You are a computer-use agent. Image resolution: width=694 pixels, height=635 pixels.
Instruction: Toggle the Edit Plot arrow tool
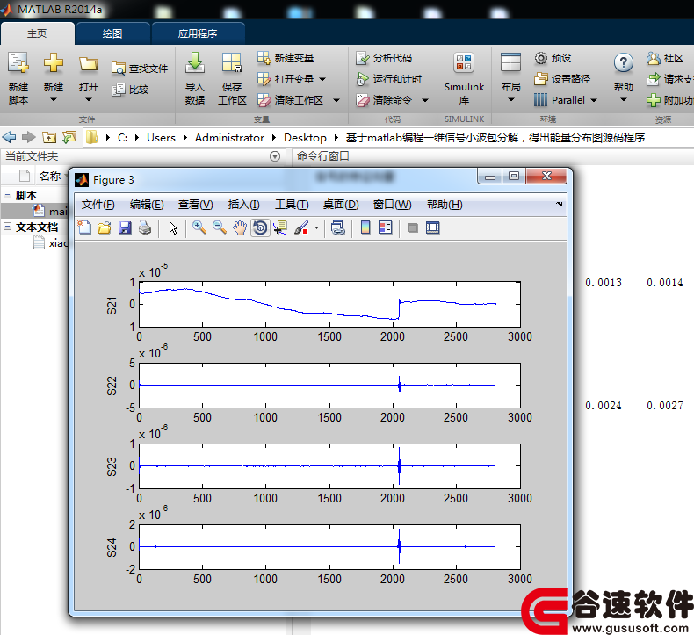(x=173, y=227)
